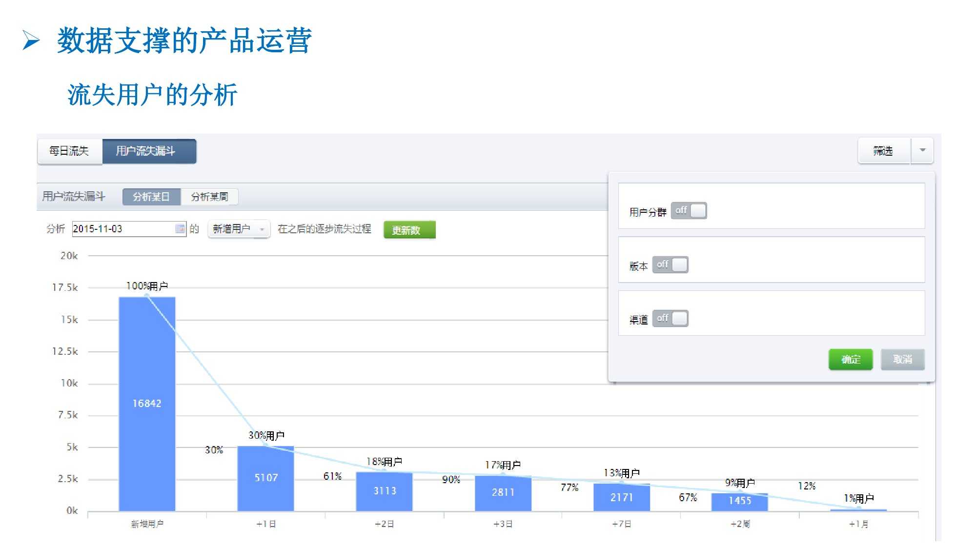976x549 pixels.
Task: Toggle the 版本 off switch
Action: (670, 265)
